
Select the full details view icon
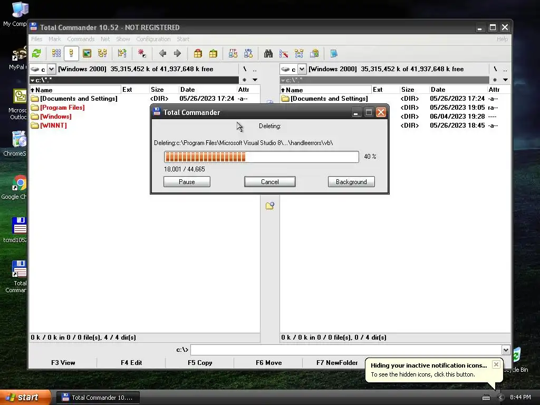tap(71, 53)
